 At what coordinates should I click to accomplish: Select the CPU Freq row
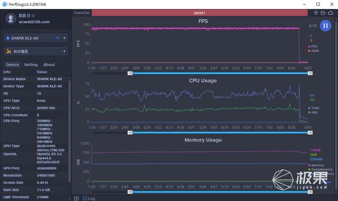tap(34, 131)
